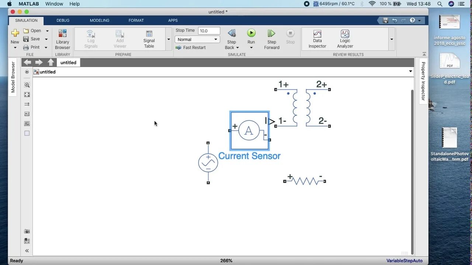The width and height of the screenshot is (472, 265).
Task: Click the viewmarks icon in palette
Action: pos(27,241)
